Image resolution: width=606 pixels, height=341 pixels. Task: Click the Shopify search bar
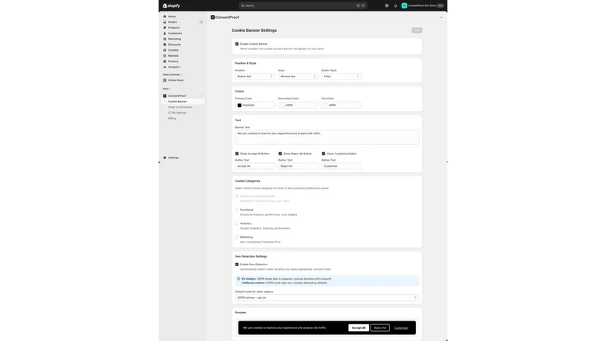(x=303, y=5)
